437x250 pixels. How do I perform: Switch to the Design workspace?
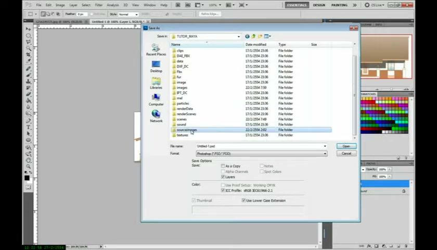pyautogui.click(x=319, y=5)
